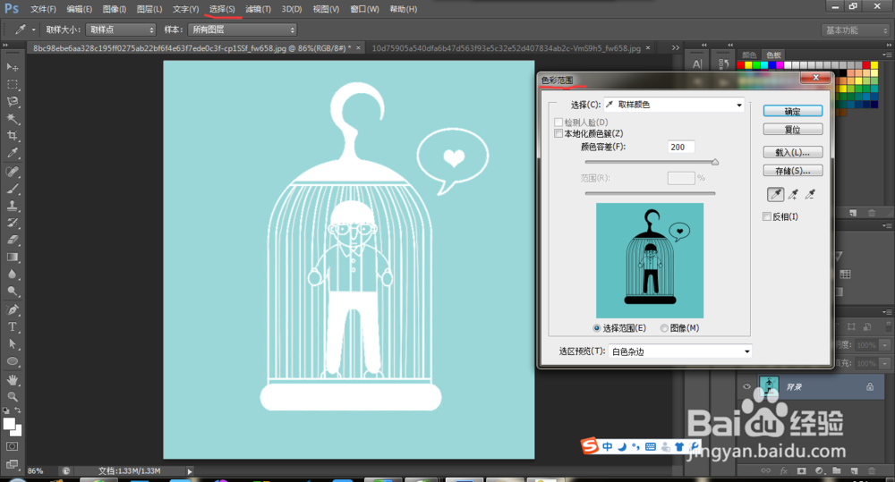The height and width of the screenshot is (482, 895).
Task: Select the Pen tool
Action: click(x=12, y=309)
